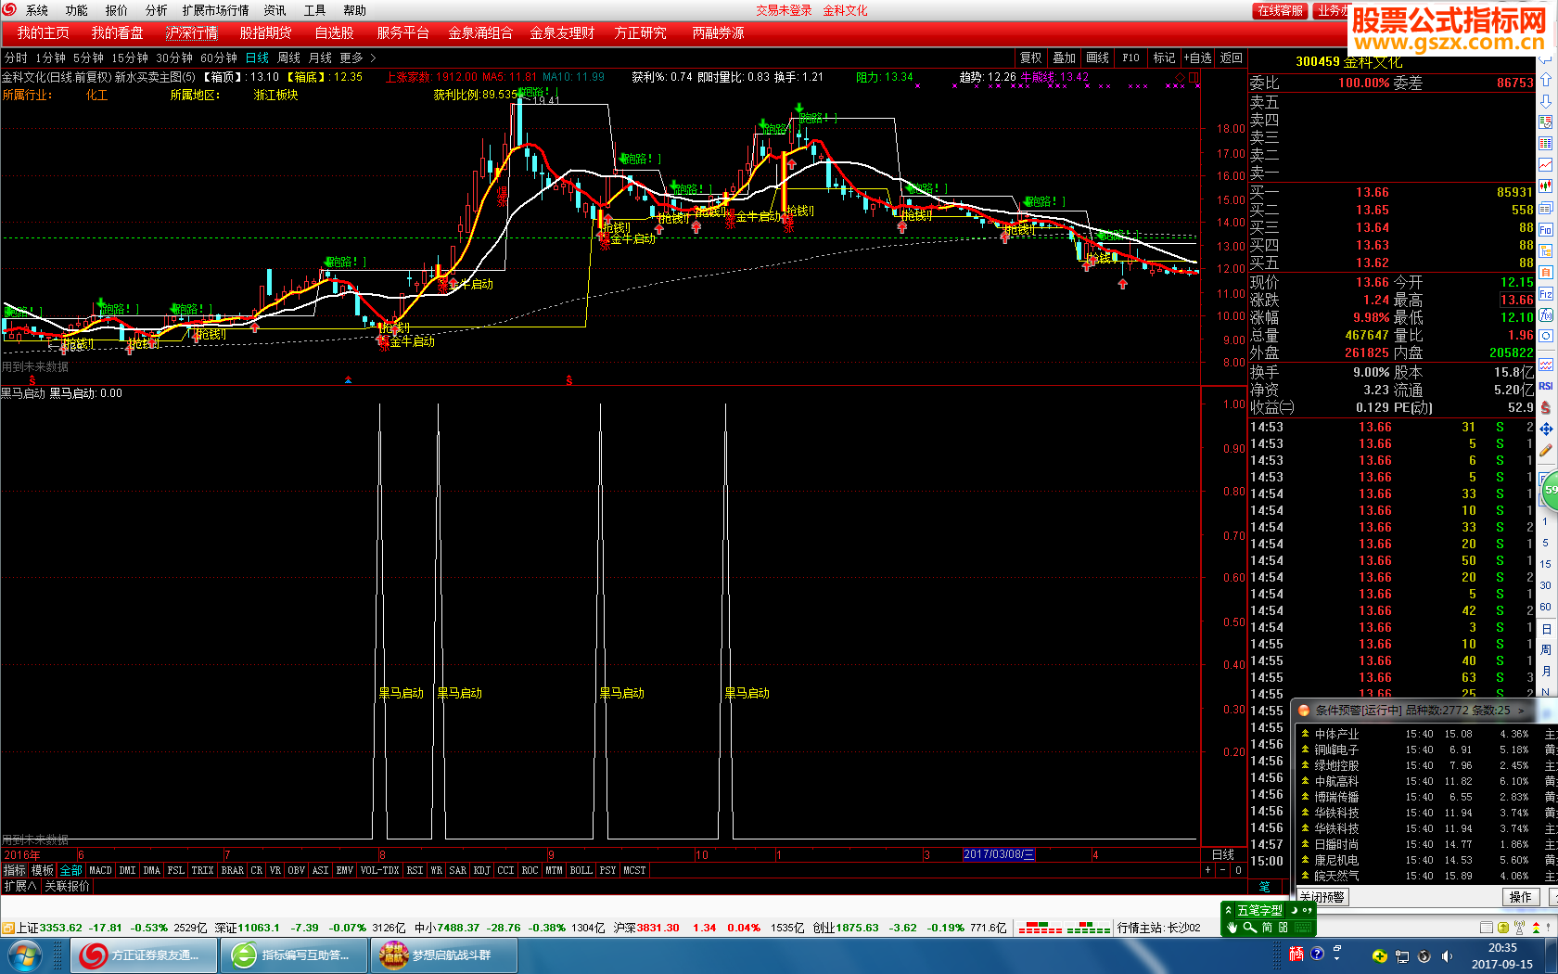The width and height of the screenshot is (1558, 974).
Task: Click the red dollar sign icon in sidebar
Action: pyautogui.click(x=1546, y=407)
